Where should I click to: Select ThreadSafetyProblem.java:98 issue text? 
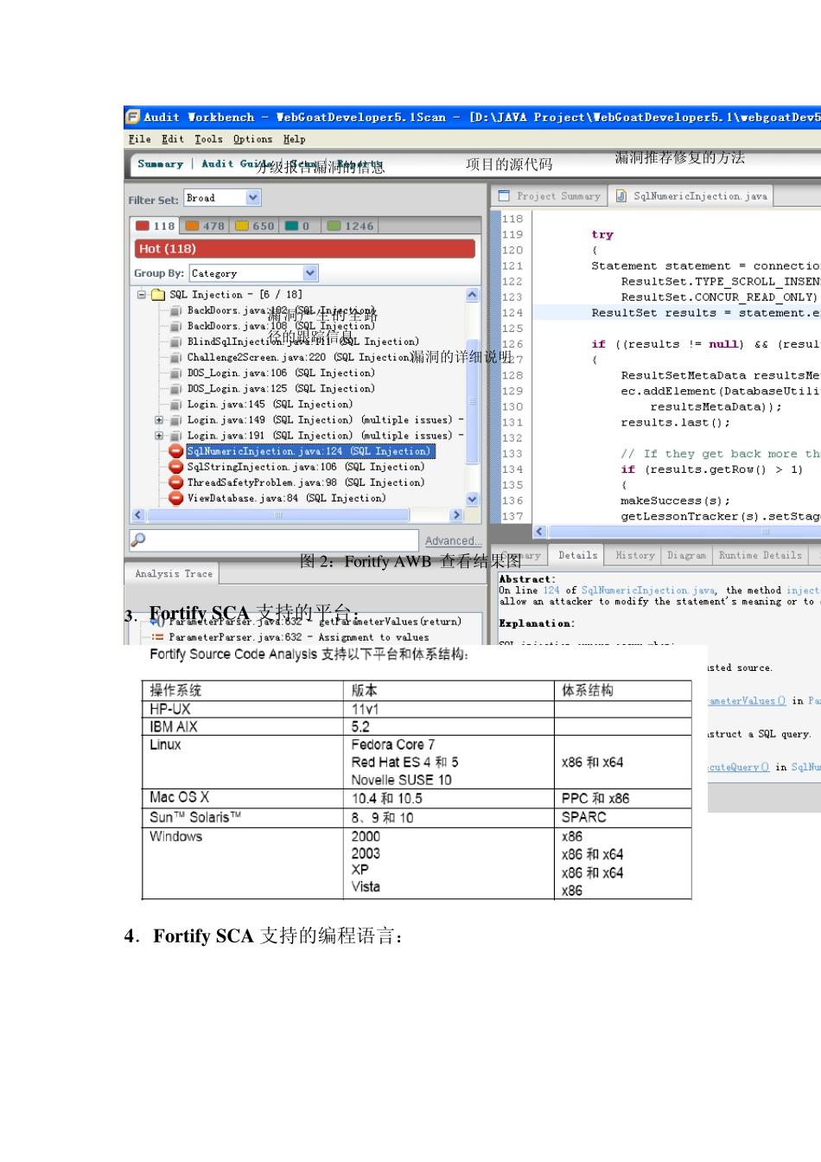(305, 482)
